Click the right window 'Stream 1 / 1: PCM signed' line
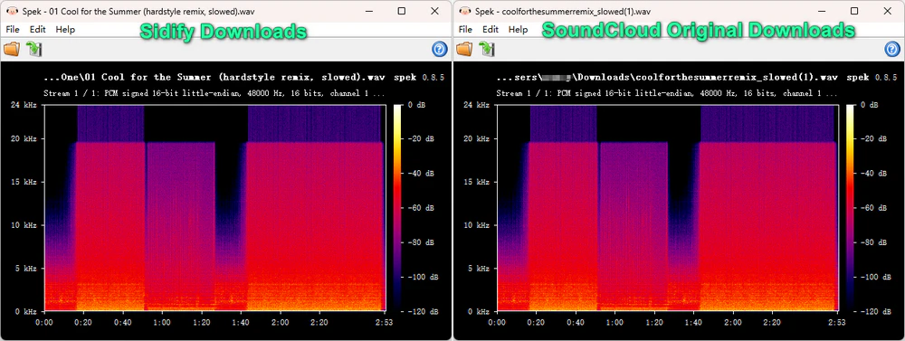 [x=668, y=92]
